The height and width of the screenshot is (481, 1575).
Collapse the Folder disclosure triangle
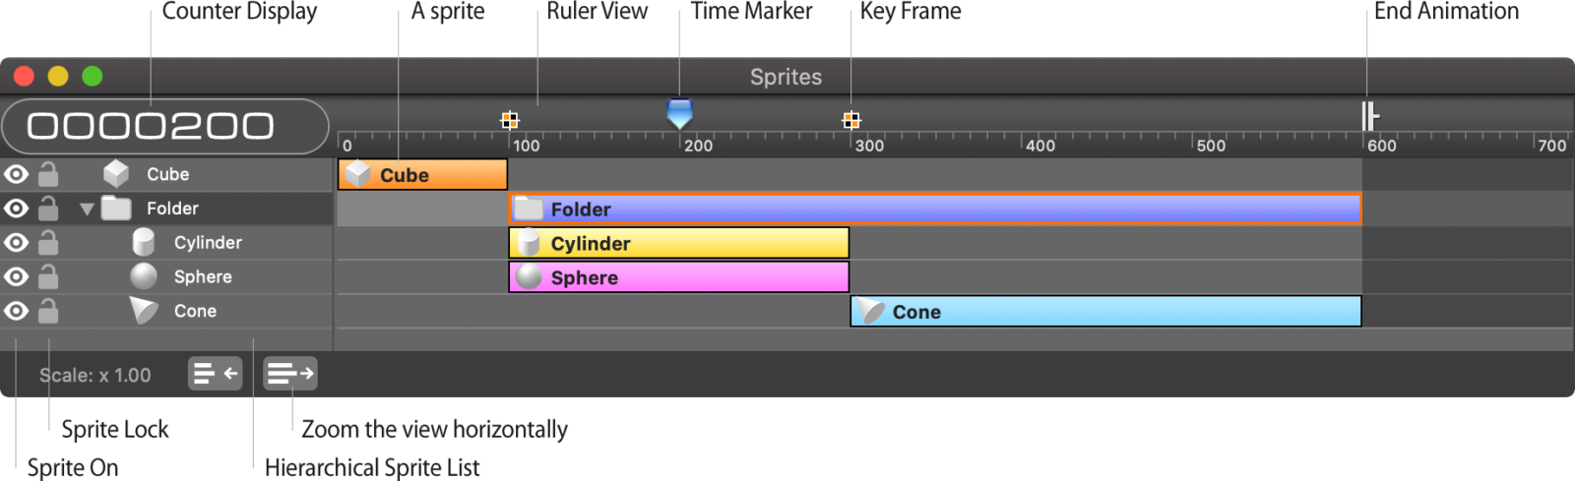tap(87, 209)
